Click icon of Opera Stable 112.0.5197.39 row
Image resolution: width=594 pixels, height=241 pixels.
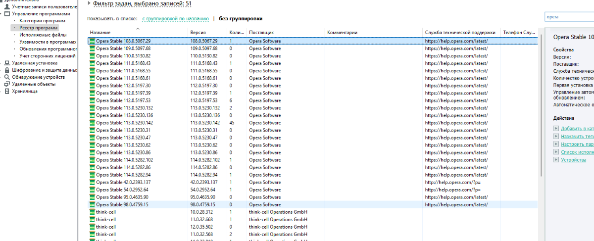point(92,93)
